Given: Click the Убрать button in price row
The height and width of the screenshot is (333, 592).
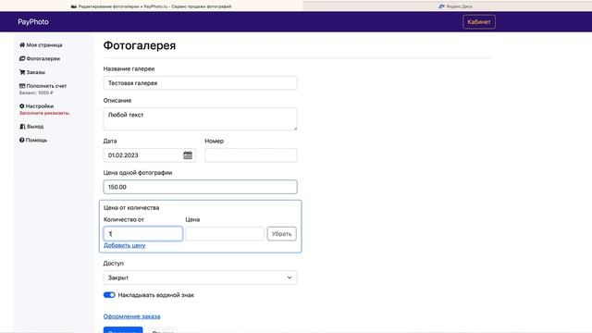Looking at the screenshot, I should (x=281, y=234).
